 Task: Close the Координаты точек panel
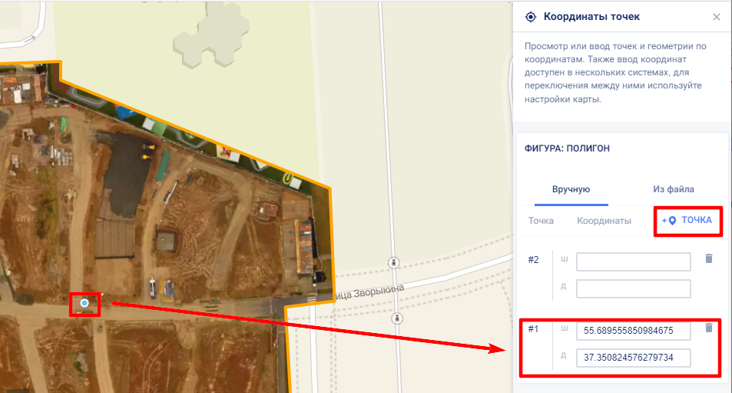click(x=716, y=17)
